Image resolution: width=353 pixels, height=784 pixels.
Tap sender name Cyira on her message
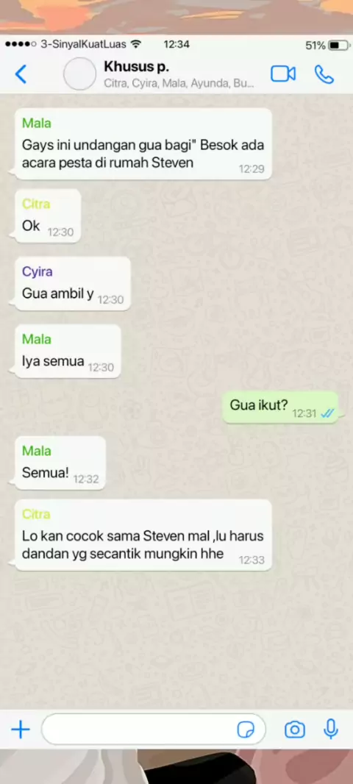(x=37, y=271)
